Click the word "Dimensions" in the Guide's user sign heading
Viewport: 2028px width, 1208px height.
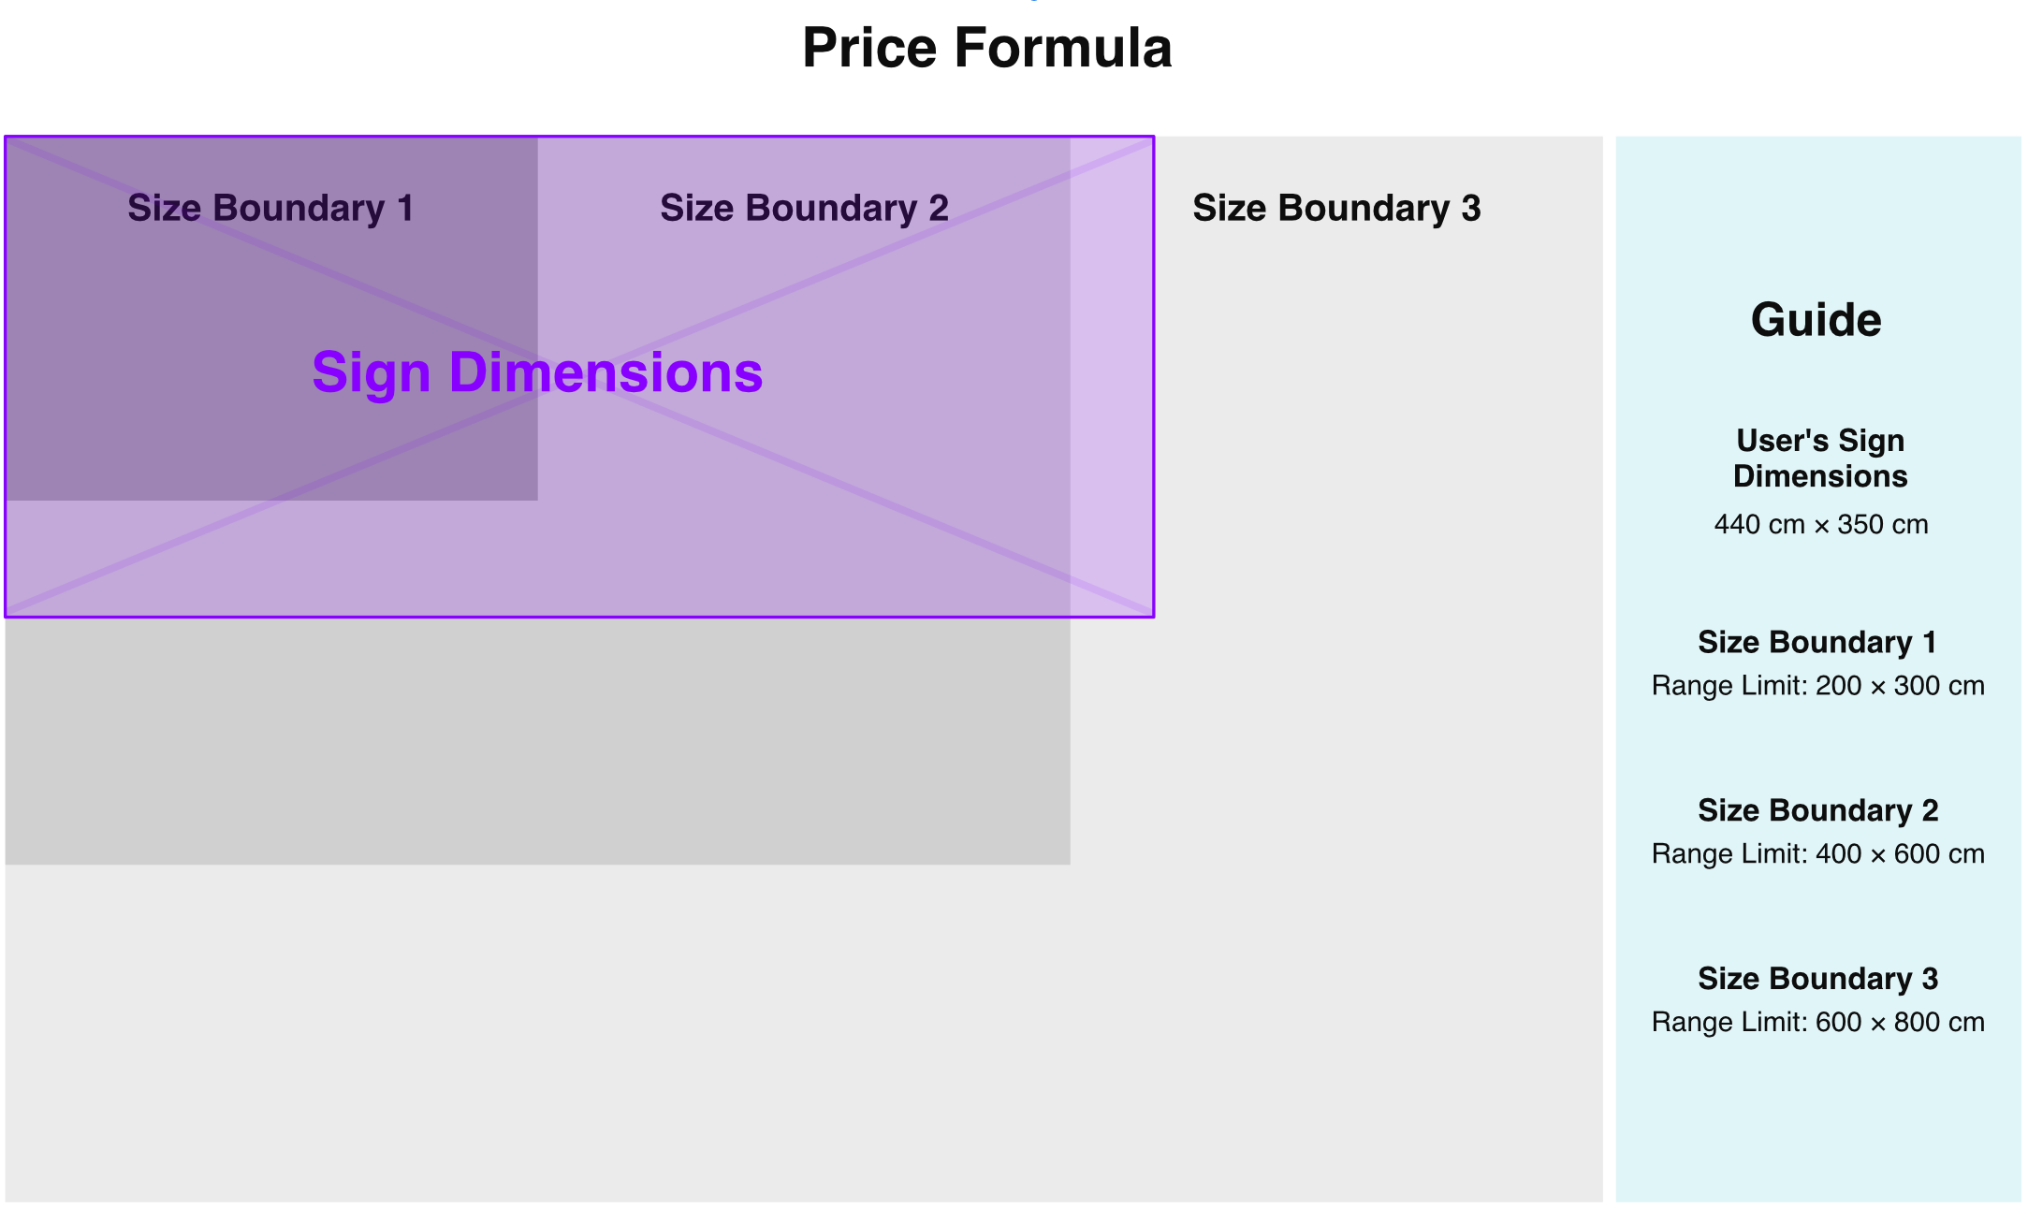(x=1819, y=476)
